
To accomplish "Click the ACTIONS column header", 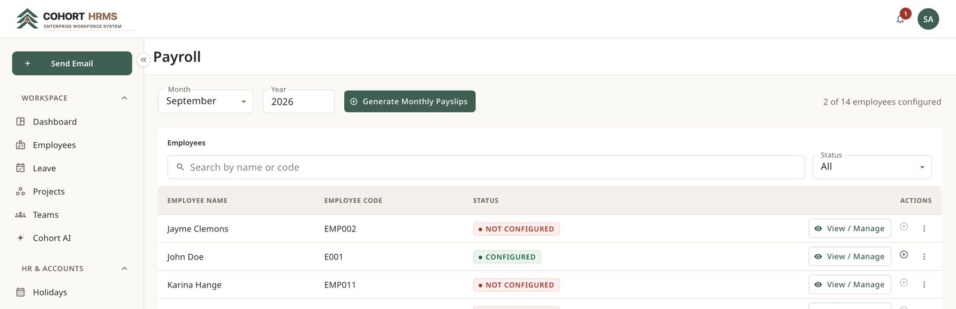I will pyautogui.click(x=916, y=201).
